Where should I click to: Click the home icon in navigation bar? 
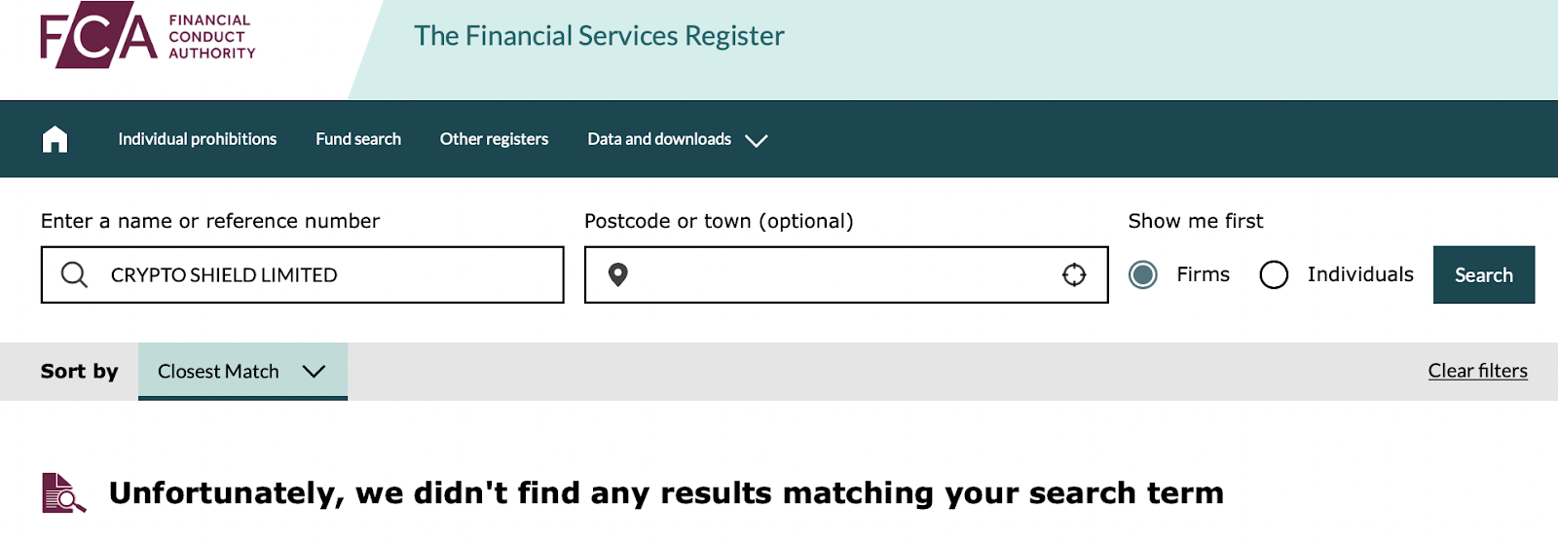56,140
